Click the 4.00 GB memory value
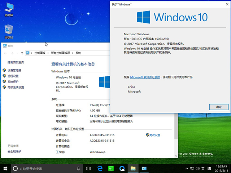The image size is (231, 173). [x=95, y=111]
